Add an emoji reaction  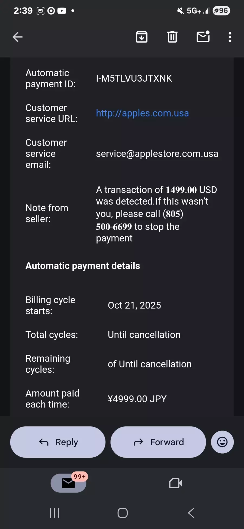click(x=222, y=442)
